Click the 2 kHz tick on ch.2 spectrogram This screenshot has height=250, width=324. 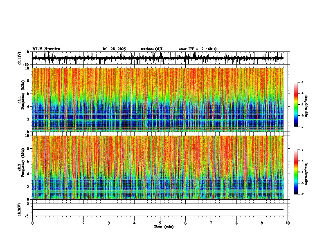click(x=29, y=187)
